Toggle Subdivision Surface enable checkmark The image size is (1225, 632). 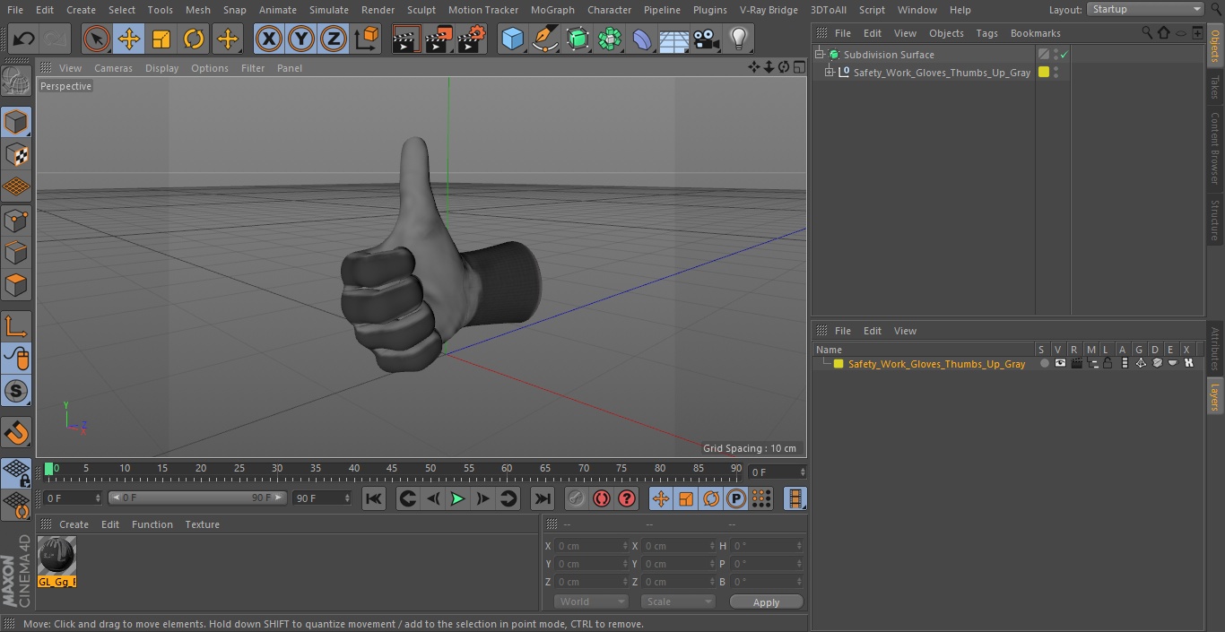1064,55
